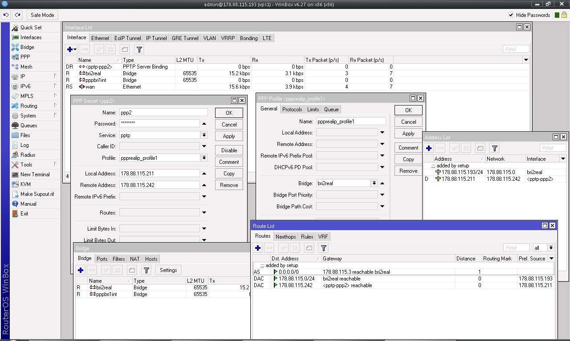Select pppbri1int row in Bridge window
This screenshot has height=341, width=570.
[x=163, y=294]
